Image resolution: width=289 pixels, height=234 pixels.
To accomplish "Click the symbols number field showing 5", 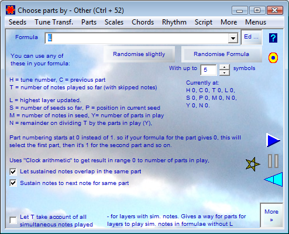I will point(208,70).
